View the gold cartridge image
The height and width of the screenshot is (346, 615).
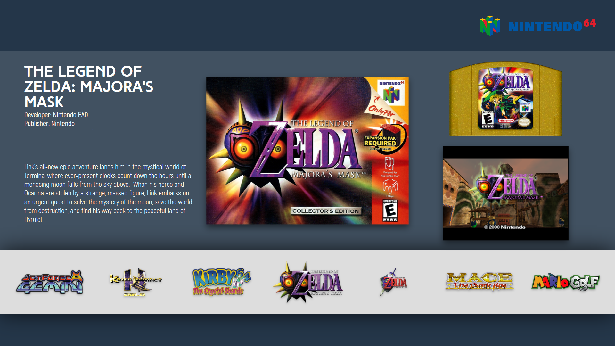[x=506, y=99]
